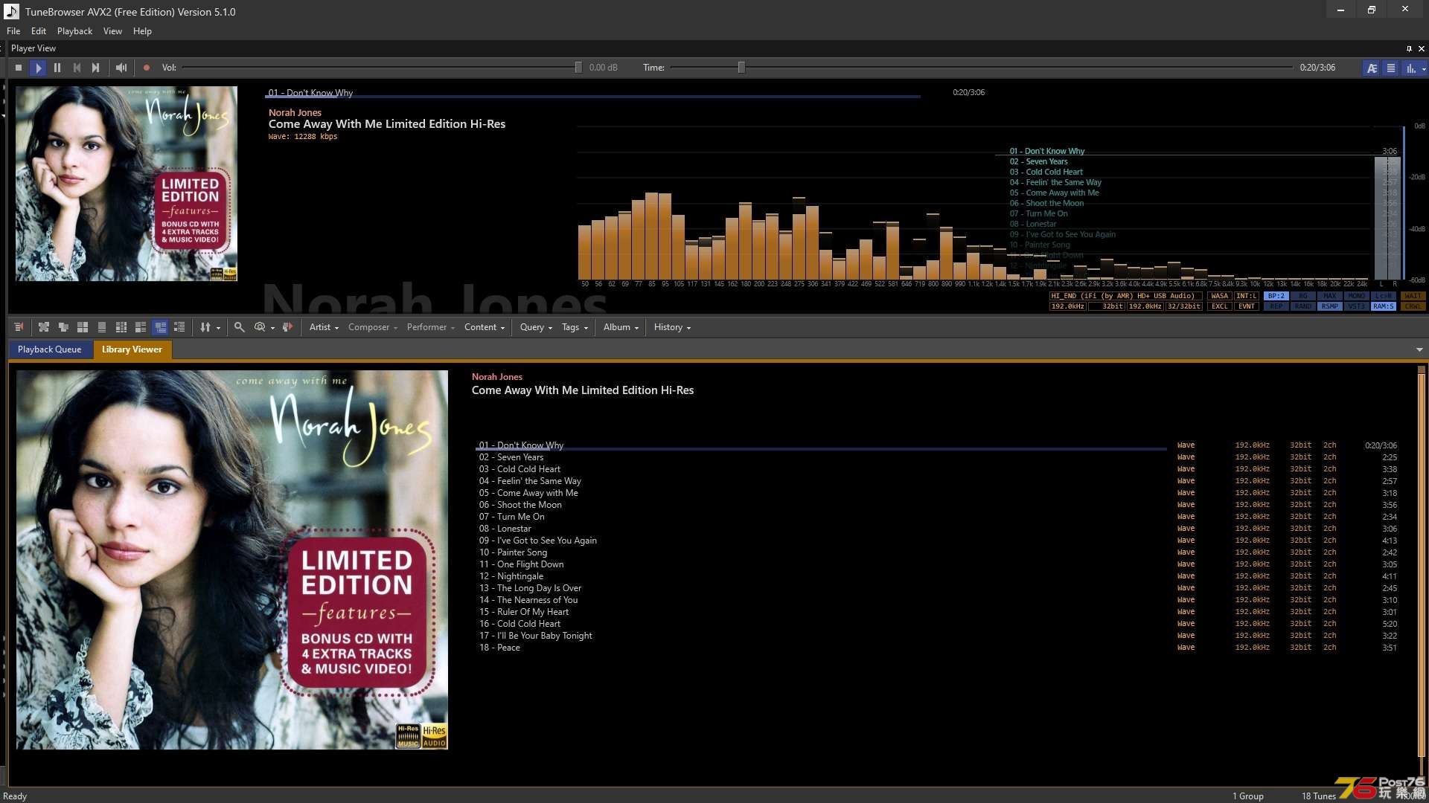This screenshot has width=1429, height=803.
Task: Click the EVNT event mode indicator
Action: pyautogui.click(x=1247, y=306)
